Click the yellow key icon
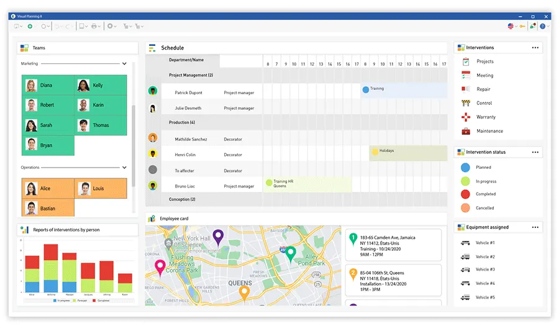This screenshot has width=559, height=329. coord(522,27)
